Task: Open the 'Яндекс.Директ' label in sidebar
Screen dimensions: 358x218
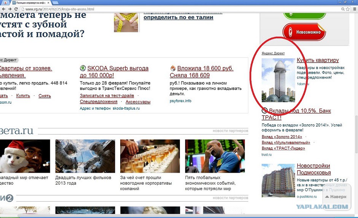Action: [x=273, y=53]
